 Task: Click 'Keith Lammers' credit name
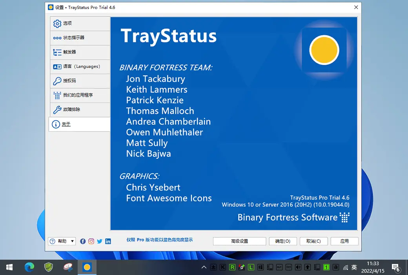pyautogui.click(x=157, y=90)
